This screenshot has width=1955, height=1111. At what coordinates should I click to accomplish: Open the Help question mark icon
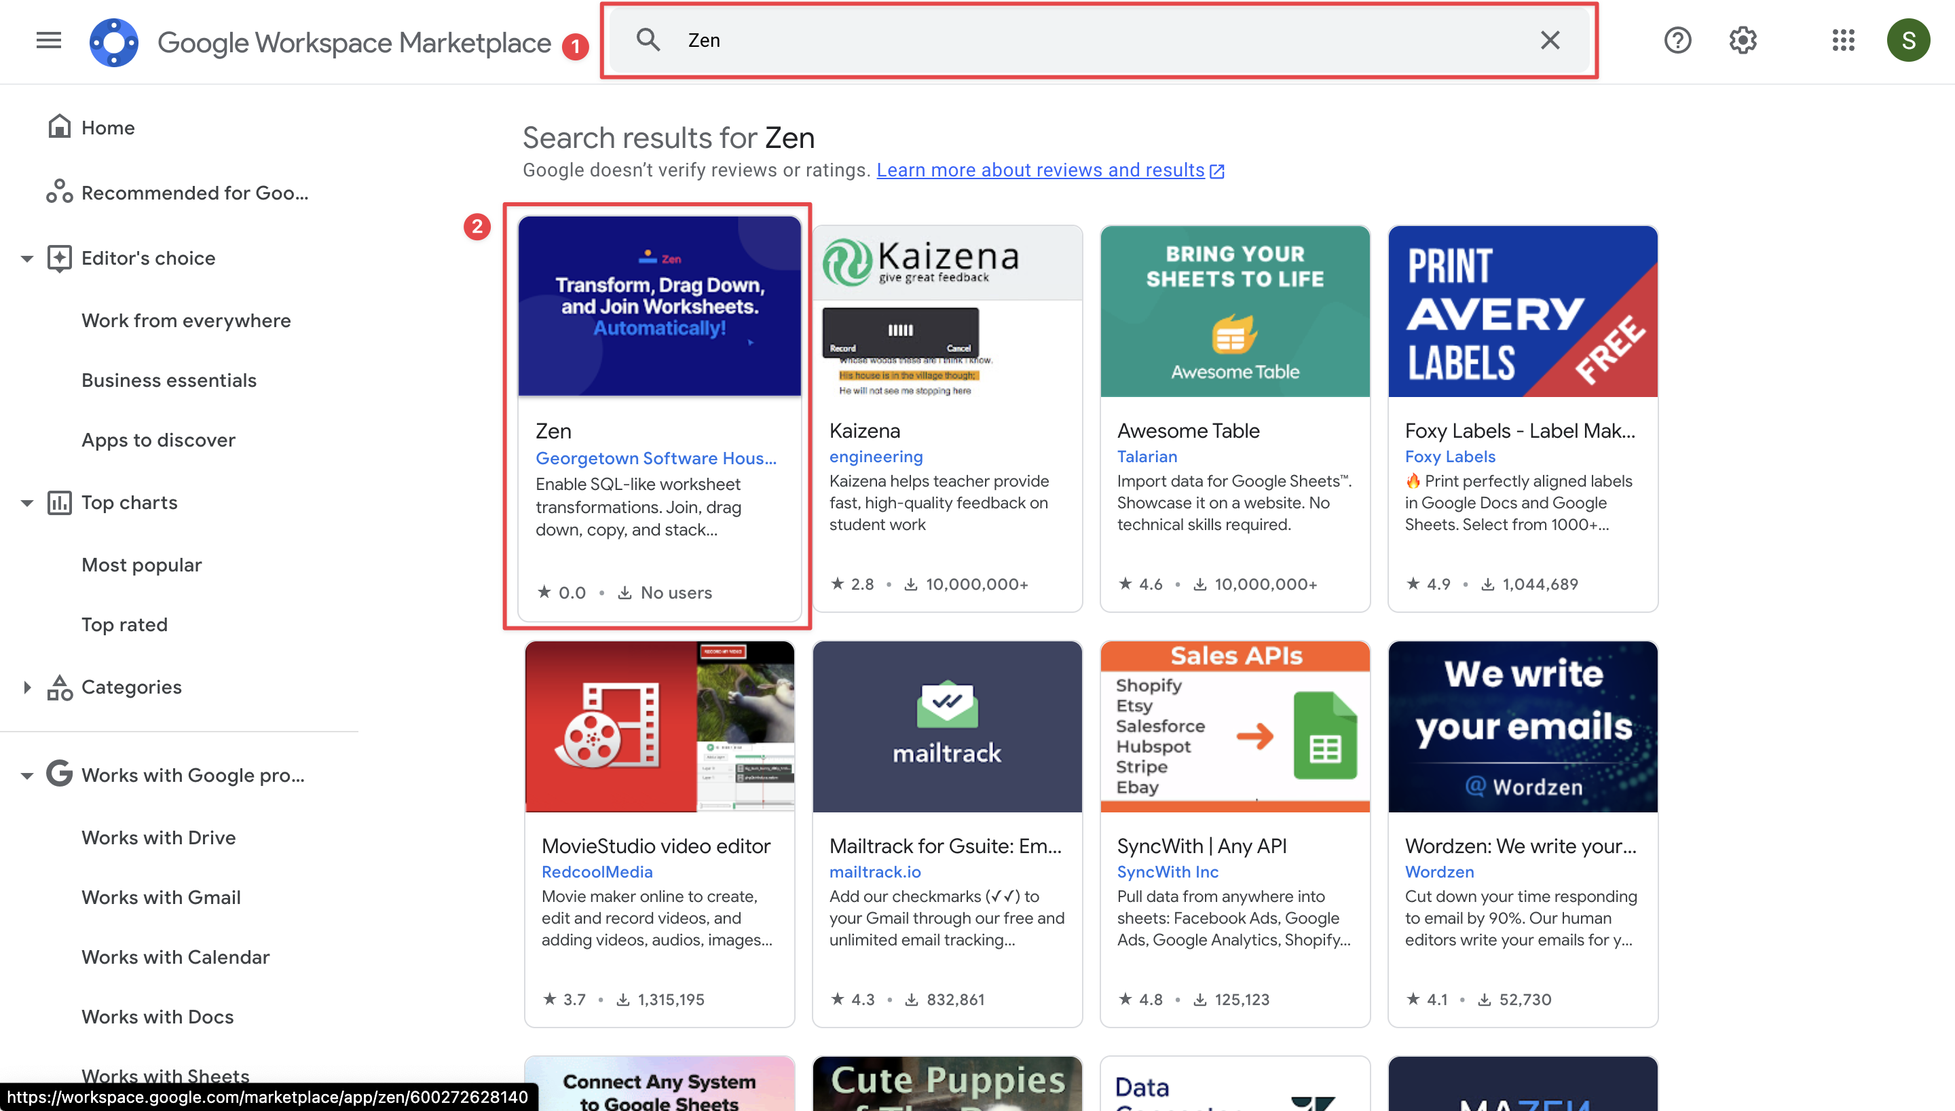[1677, 39]
